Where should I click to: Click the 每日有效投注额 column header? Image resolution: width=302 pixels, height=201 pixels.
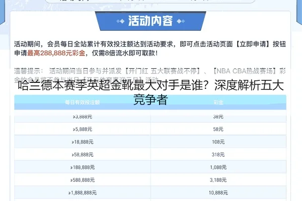[x=83, y=102]
